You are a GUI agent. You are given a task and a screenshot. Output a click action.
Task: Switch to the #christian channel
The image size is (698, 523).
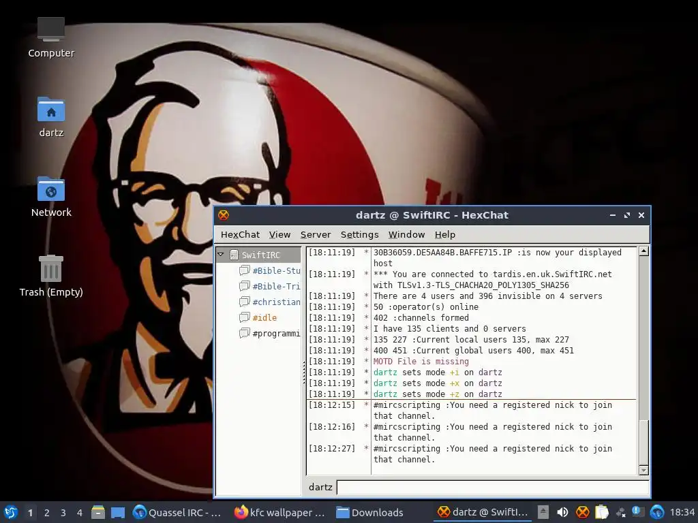(x=276, y=302)
